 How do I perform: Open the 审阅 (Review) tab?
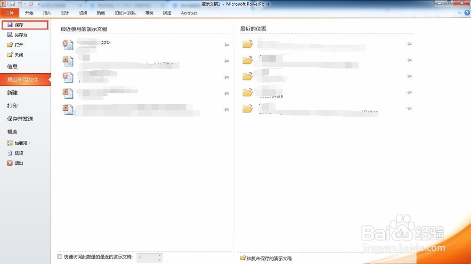click(x=149, y=13)
